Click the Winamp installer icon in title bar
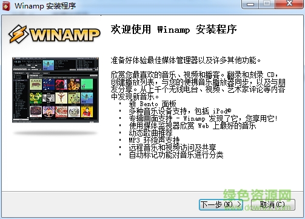305x219 pixels. pos(6,6)
